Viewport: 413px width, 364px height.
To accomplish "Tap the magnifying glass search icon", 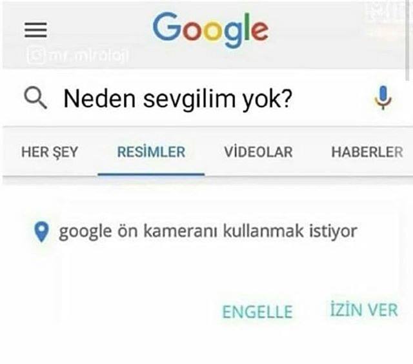I will [x=35, y=98].
